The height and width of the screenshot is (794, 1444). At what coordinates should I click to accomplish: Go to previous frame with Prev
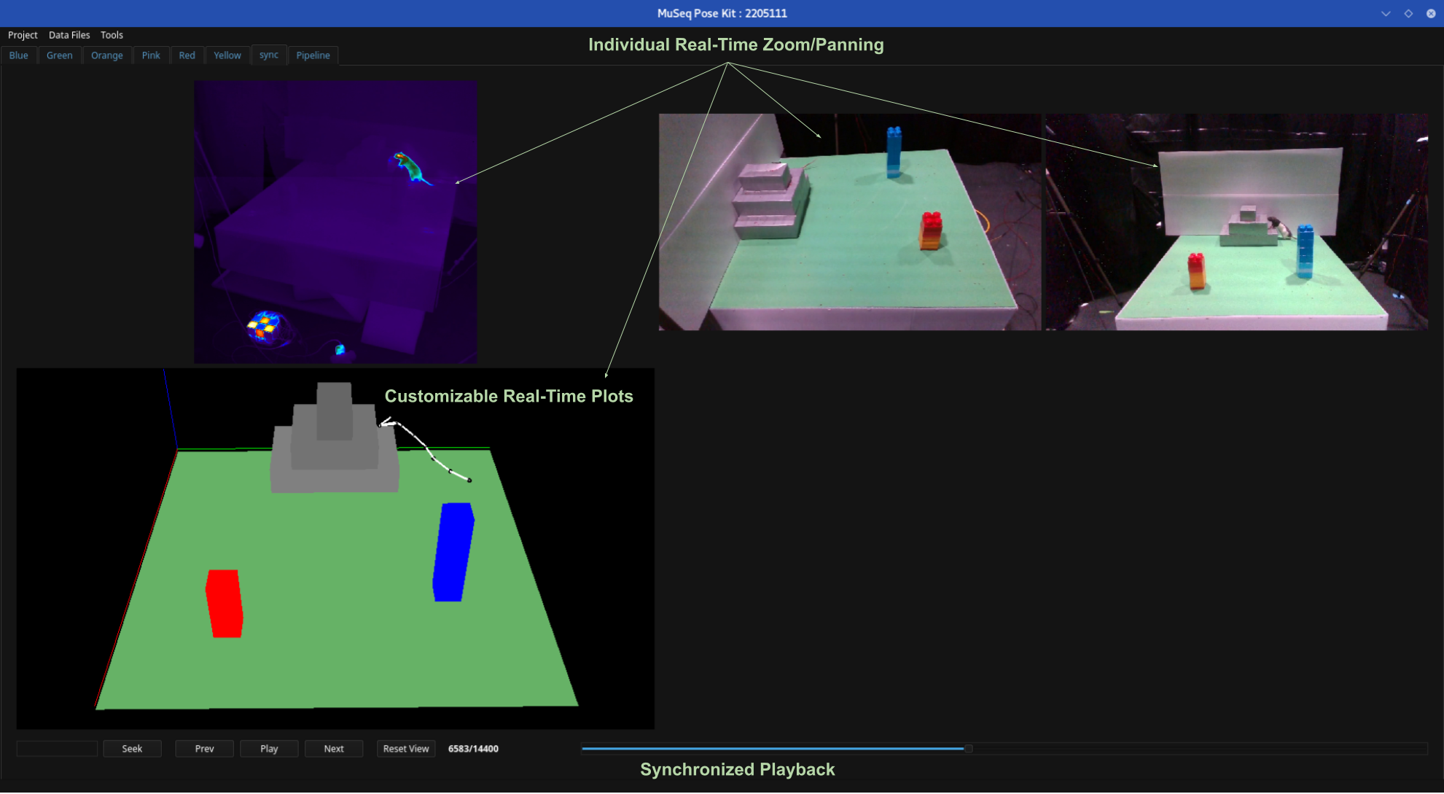(x=204, y=749)
